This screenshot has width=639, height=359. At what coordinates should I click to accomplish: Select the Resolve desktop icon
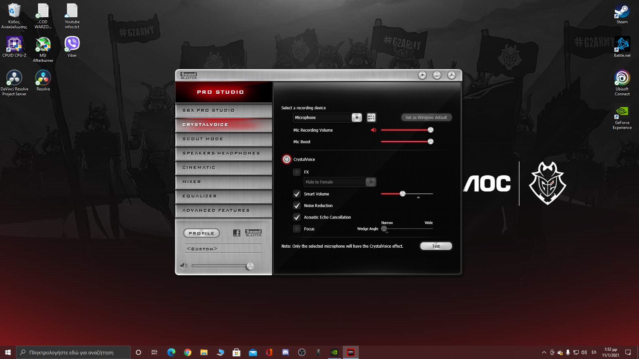(x=43, y=81)
